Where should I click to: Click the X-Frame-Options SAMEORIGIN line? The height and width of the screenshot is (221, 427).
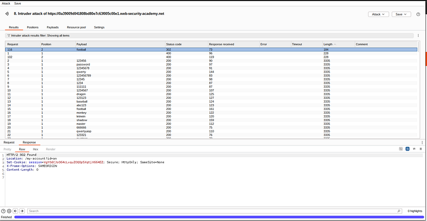(31, 166)
